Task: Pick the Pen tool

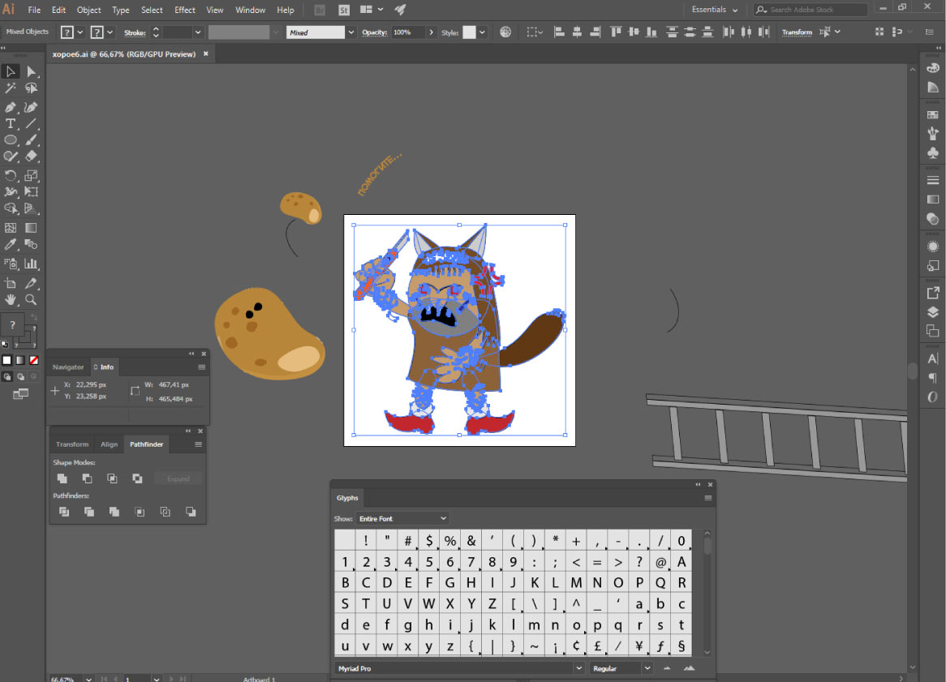Action: pyautogui.click(x=11, y=107)
